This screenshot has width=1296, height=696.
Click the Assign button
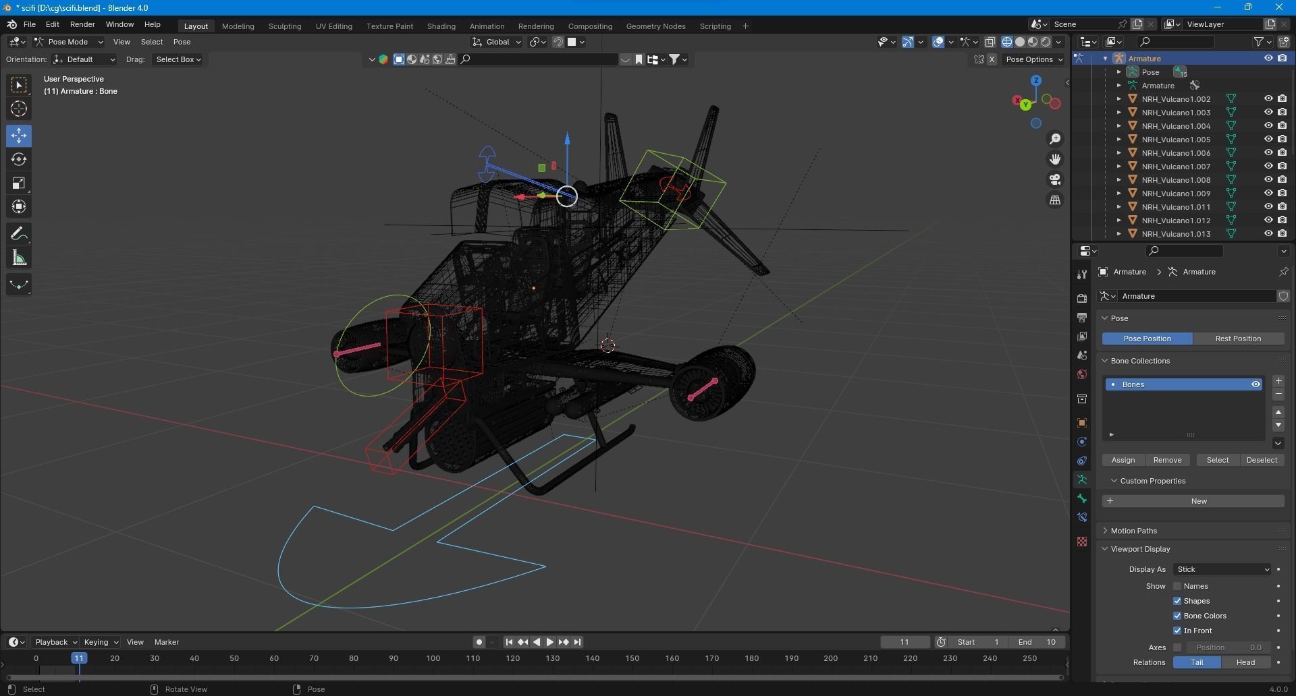tap(1123, 460)
